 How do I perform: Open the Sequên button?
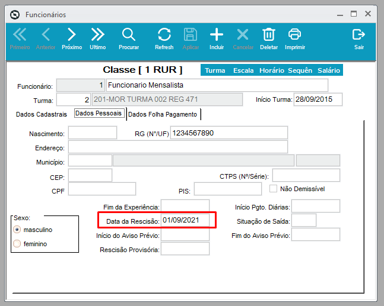300,70
